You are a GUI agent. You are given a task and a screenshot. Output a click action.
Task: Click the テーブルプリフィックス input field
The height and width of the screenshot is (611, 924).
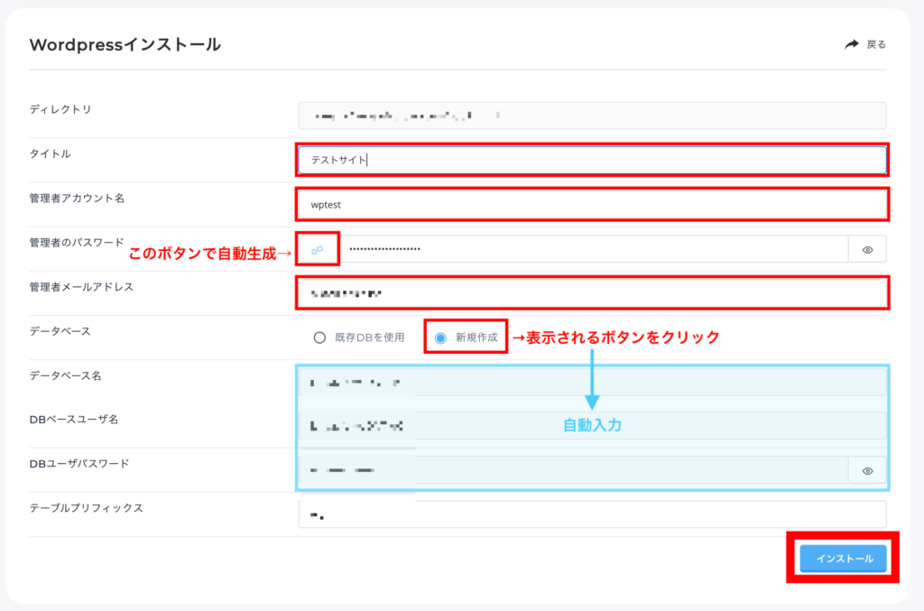592,514
